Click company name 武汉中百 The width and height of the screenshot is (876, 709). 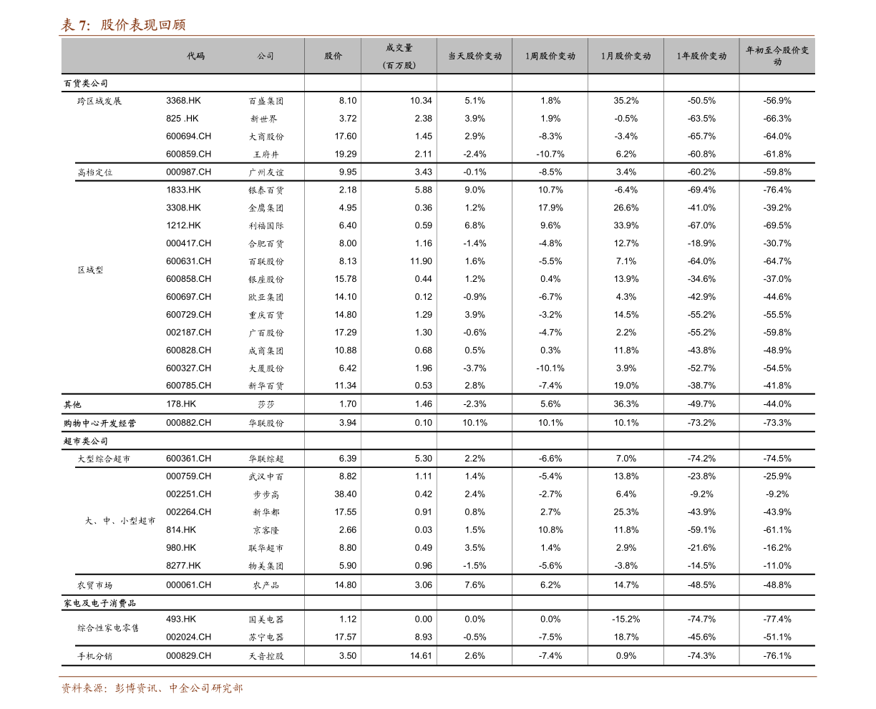pyautogui.click(x=266, y=477)
